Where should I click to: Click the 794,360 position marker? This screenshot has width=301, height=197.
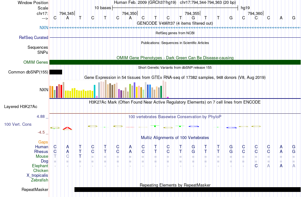[x=255, y=13]
